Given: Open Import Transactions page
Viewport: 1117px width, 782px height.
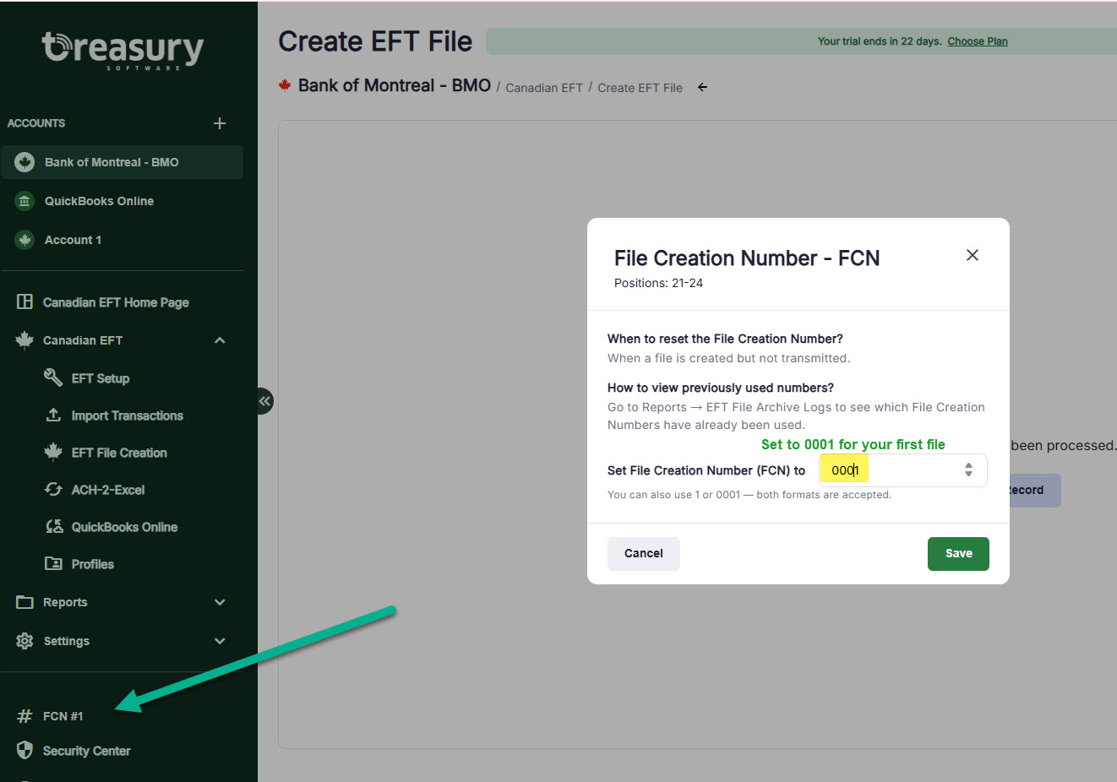Looking at the screenshot, I should pos(128,415).
